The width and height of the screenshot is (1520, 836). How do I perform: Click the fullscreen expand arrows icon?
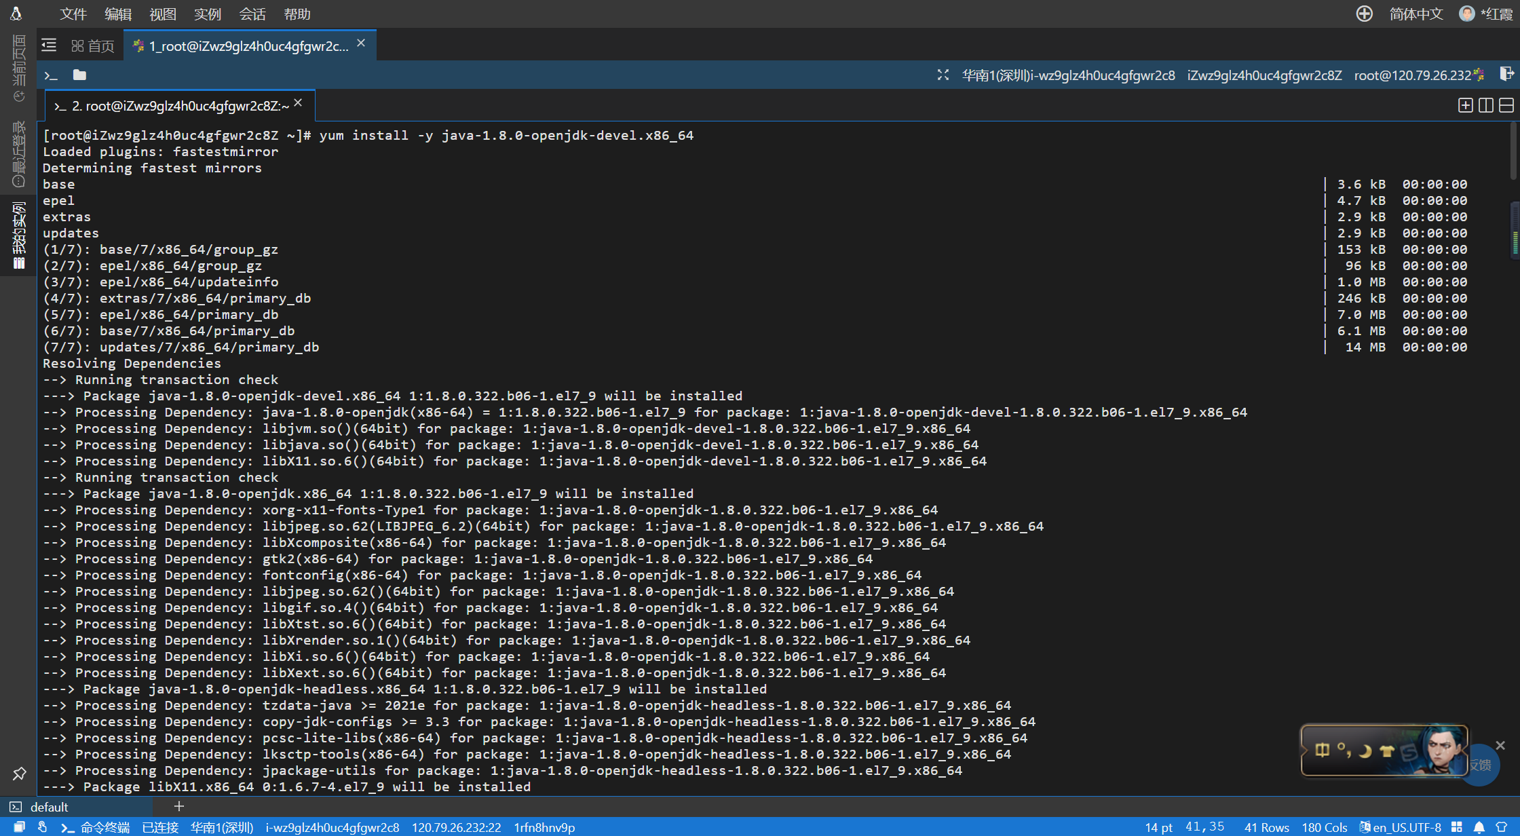point(943,75)
